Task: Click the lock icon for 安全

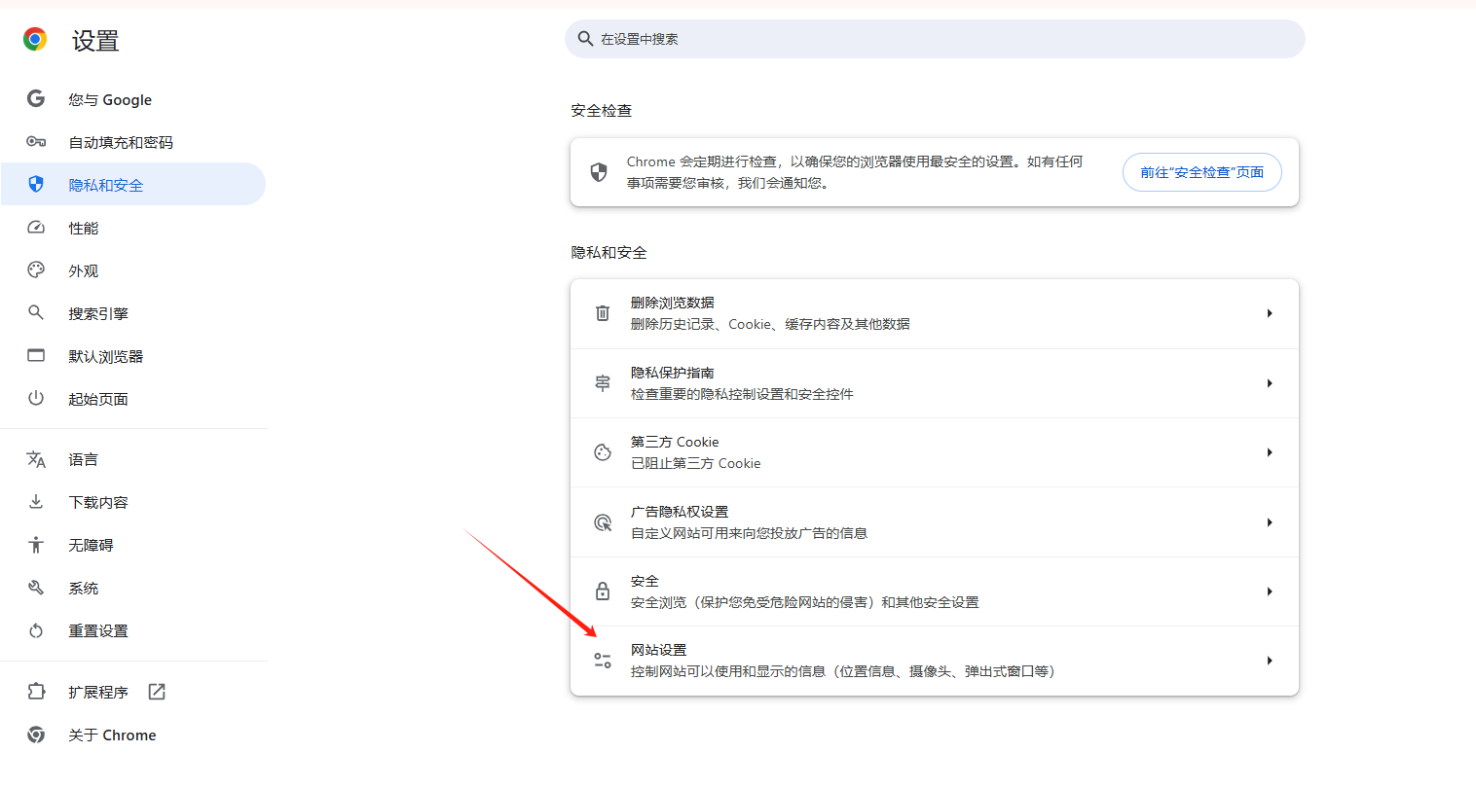Action: pos(603,592)
